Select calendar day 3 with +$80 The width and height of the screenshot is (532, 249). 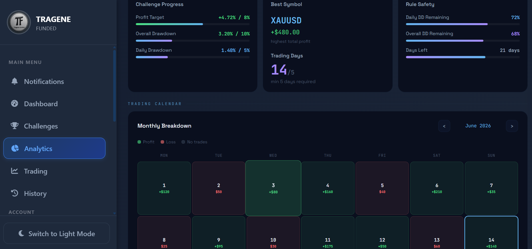tap(273, 188)
